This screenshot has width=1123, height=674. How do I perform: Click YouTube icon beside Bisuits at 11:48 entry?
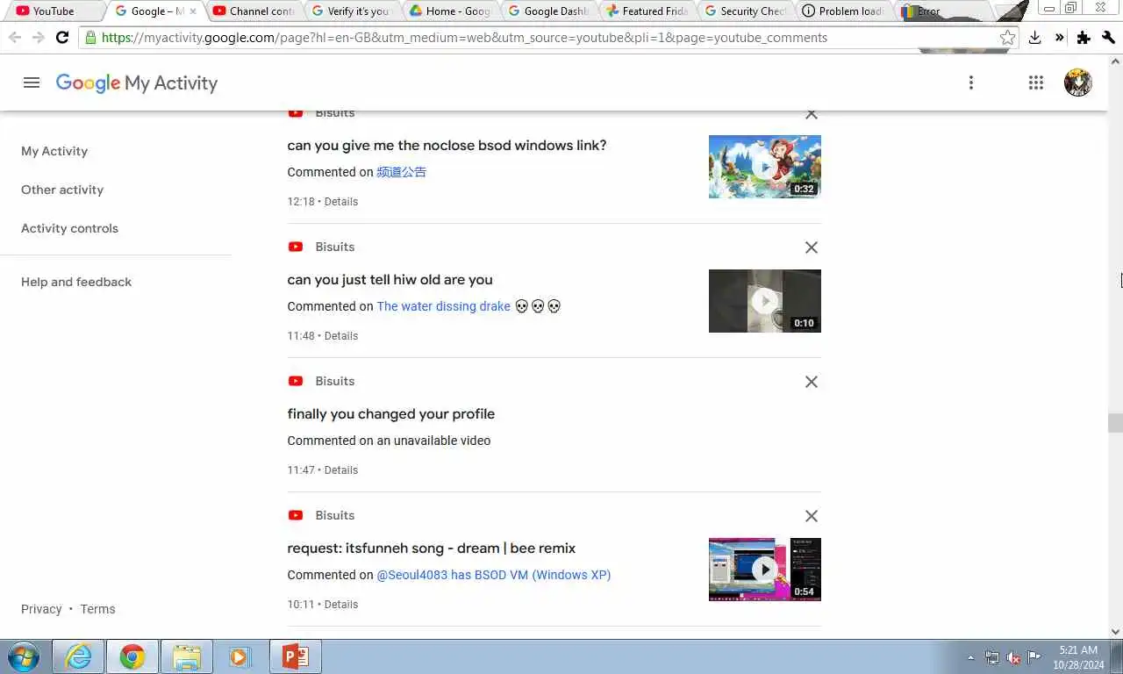(x=296, y=247)
